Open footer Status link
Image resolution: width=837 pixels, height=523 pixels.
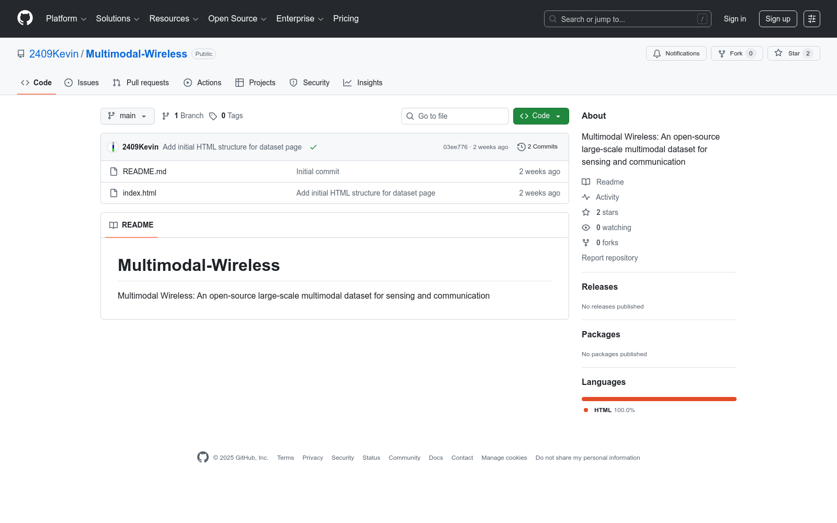pyautogui.click(x=371, y=458)
